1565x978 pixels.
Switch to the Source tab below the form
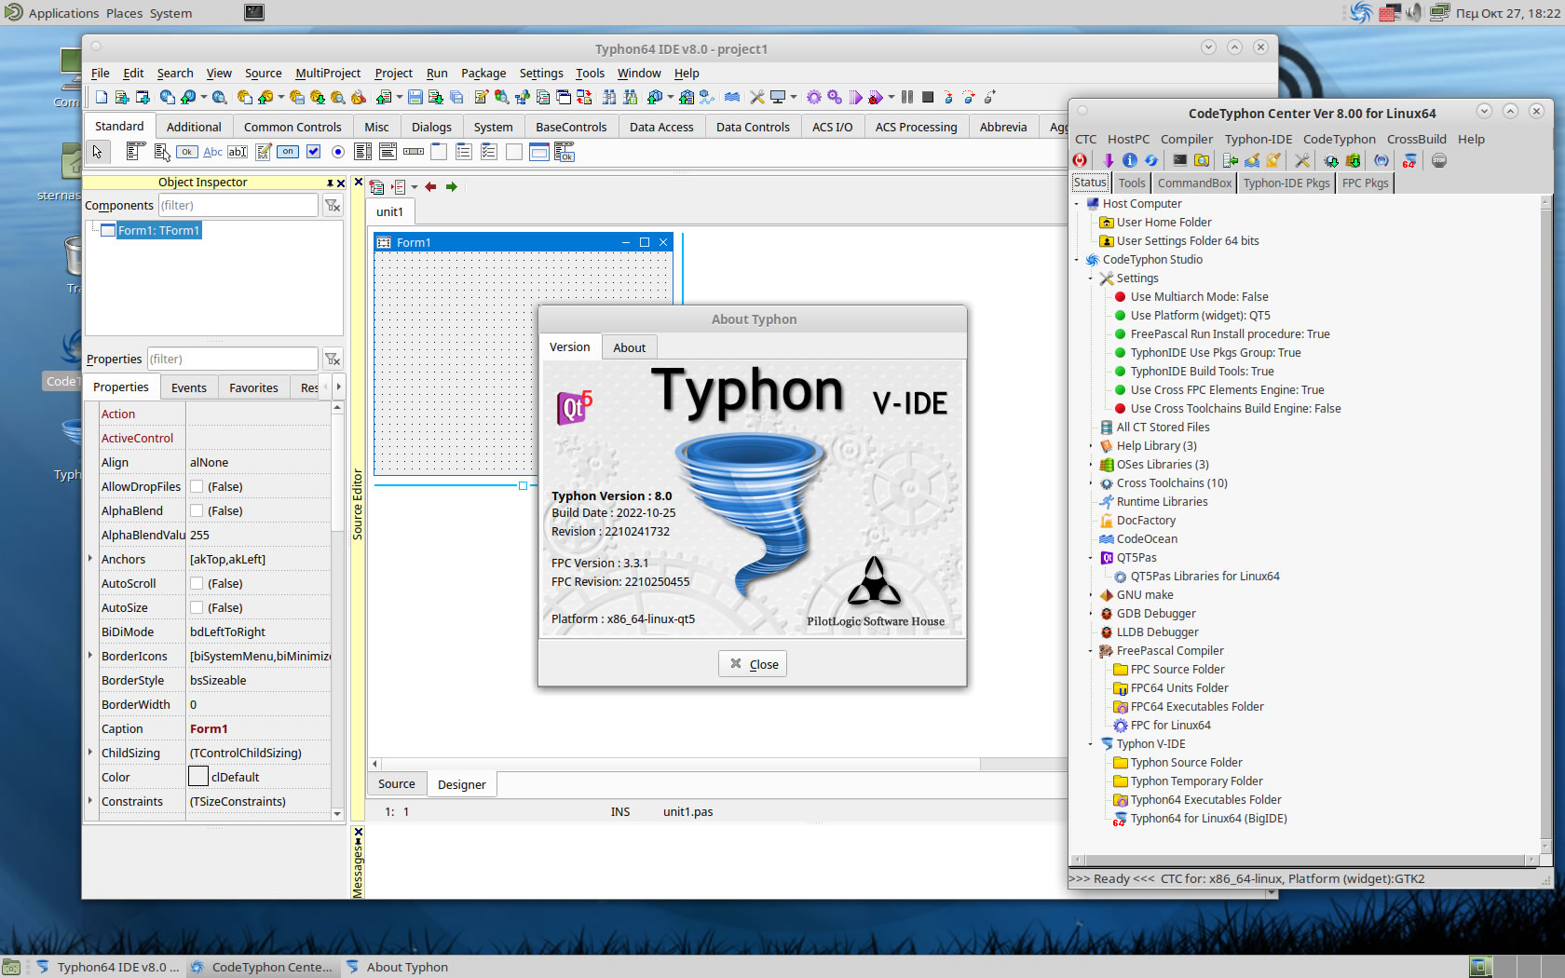(397, 784)
